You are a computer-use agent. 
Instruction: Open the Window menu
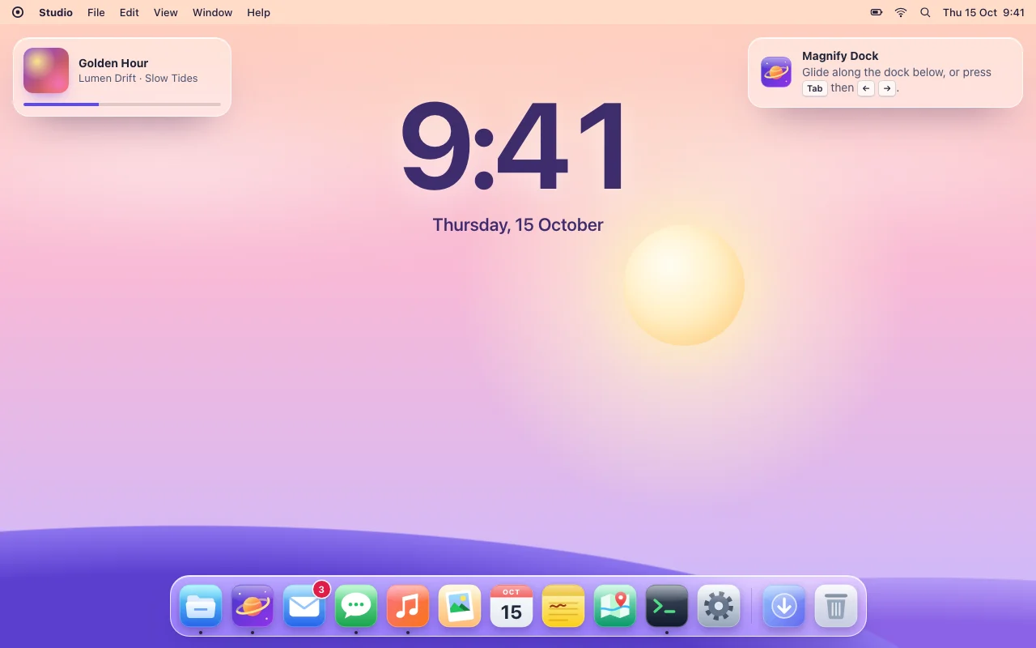coord(213,12)
